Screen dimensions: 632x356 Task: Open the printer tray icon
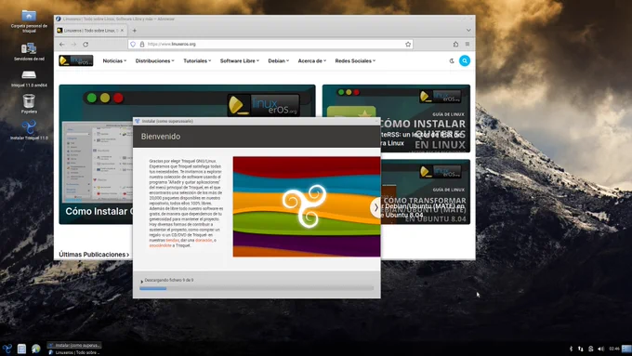[x=591, y=349]
